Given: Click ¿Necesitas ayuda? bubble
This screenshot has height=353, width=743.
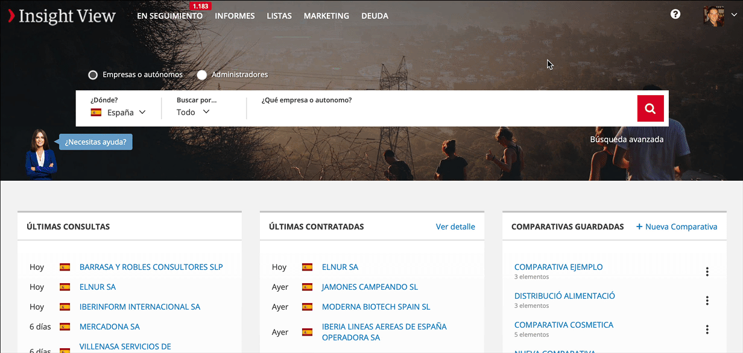Looking at the screenshot, I should [95, 142].
